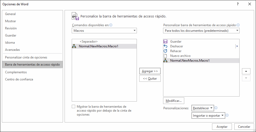Select the Deshacer row in toolbar list
This screenshot has height=132, width=256.
[x=201, y=46]
